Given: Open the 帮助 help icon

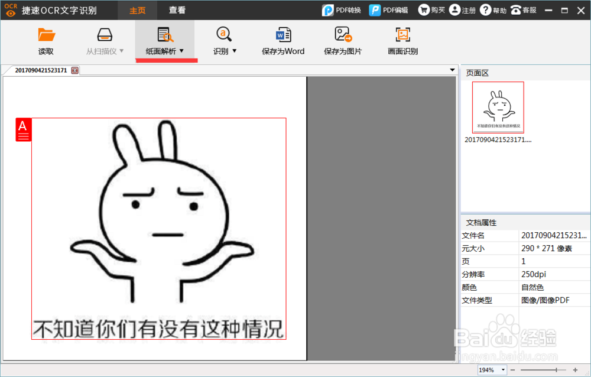Looking at the screenshot, I should coord(485,10).
